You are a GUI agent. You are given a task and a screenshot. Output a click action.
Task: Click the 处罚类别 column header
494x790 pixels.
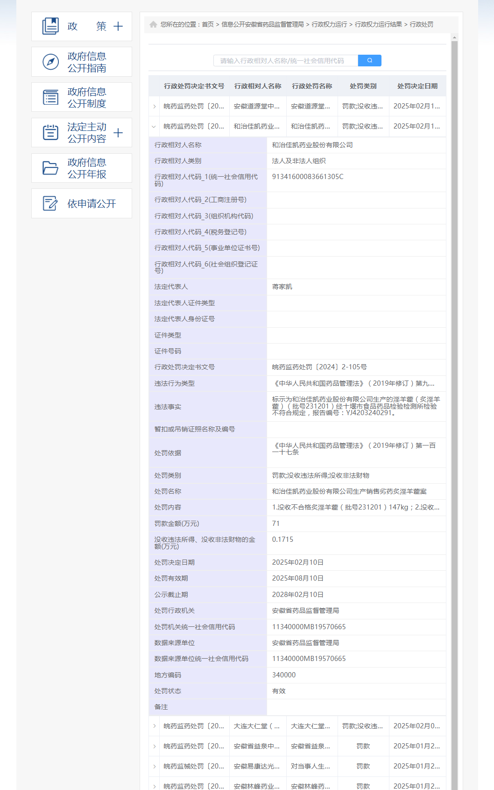click(x=363, y=86)
